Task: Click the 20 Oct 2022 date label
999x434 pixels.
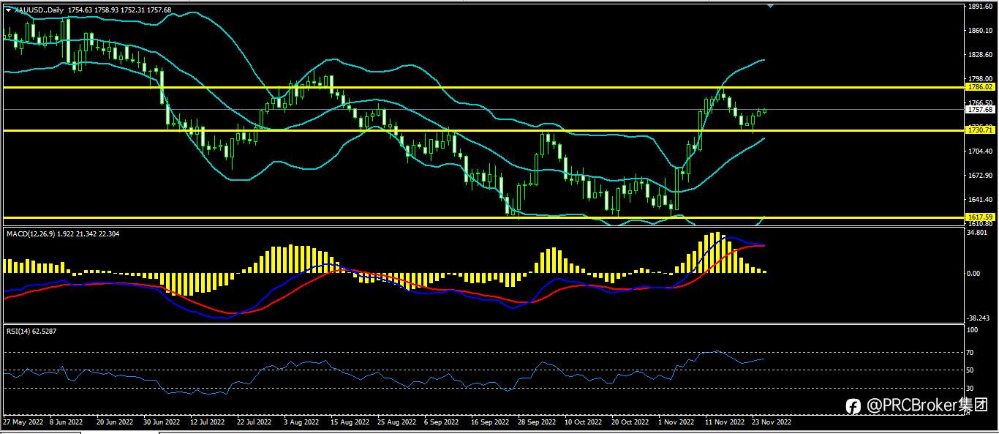Action: [630, 422]
